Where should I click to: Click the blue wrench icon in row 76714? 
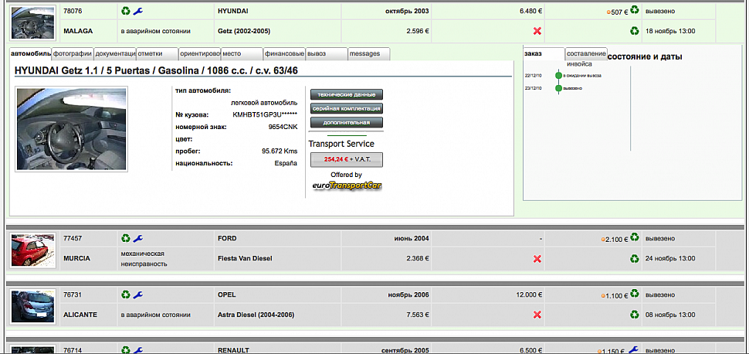137,350
